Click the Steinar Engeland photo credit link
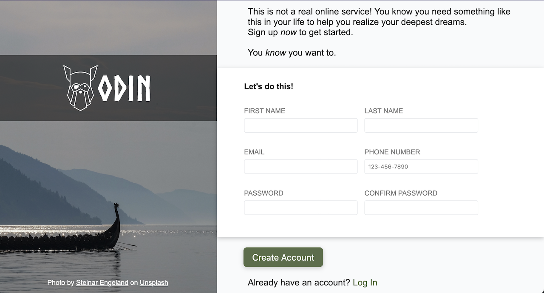This screenshot has height=293, width=544. (102, 282)
